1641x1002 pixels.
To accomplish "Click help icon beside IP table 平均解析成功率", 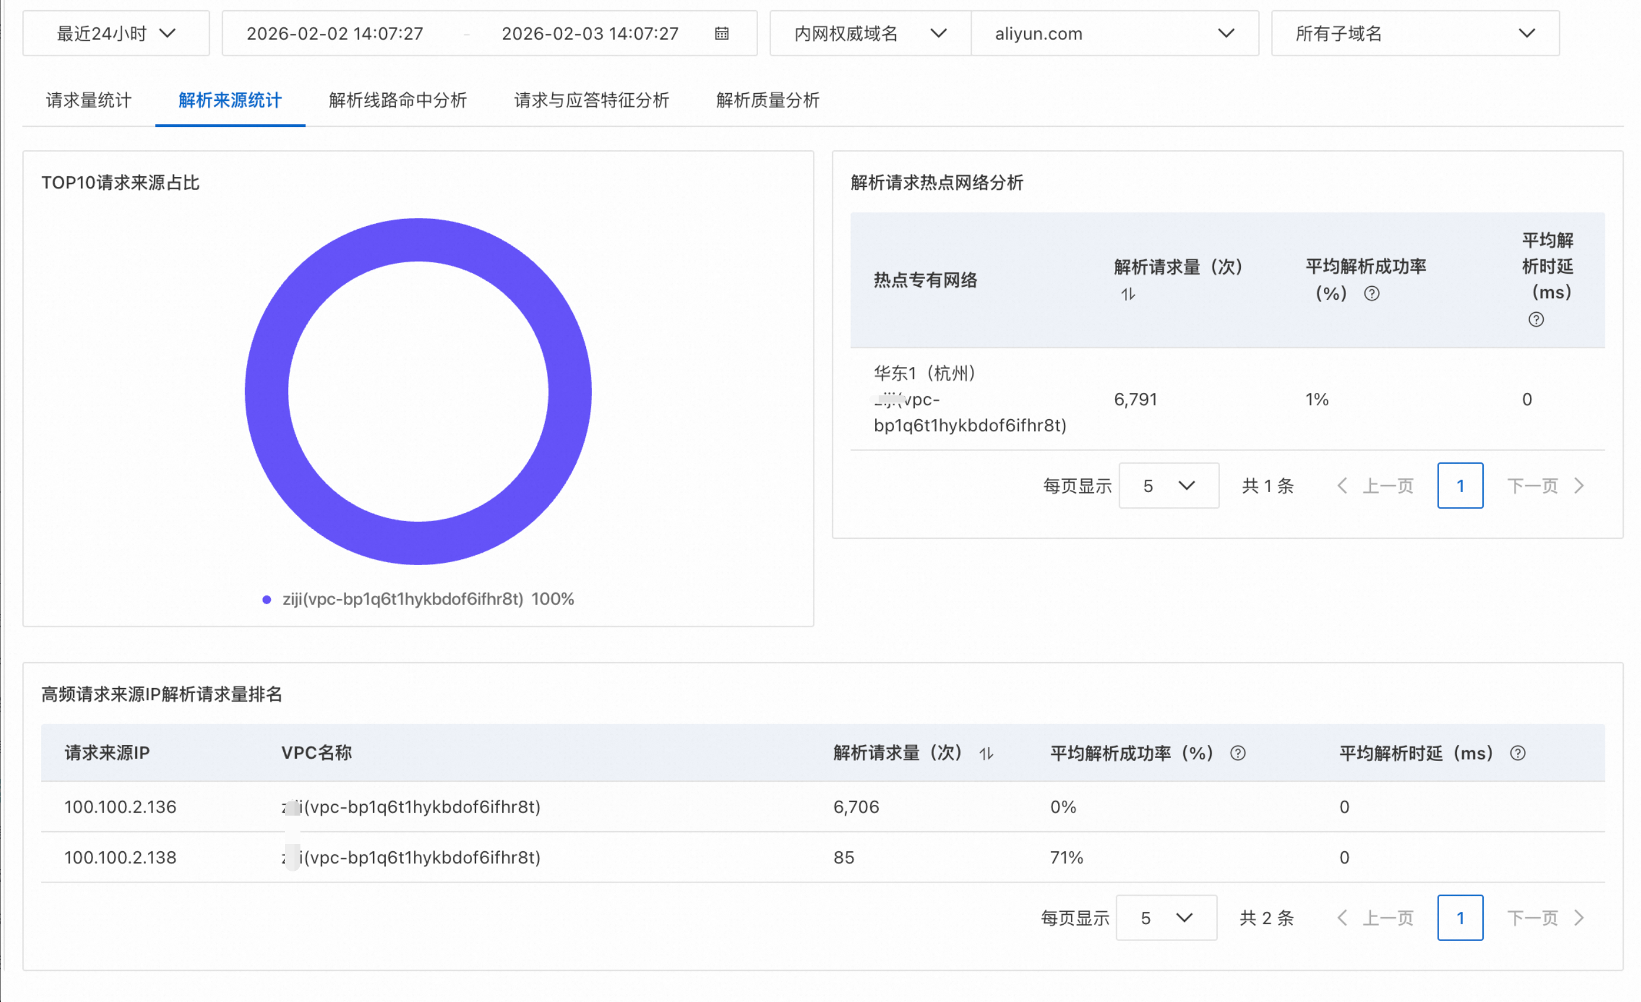I will click(1237, 753).
